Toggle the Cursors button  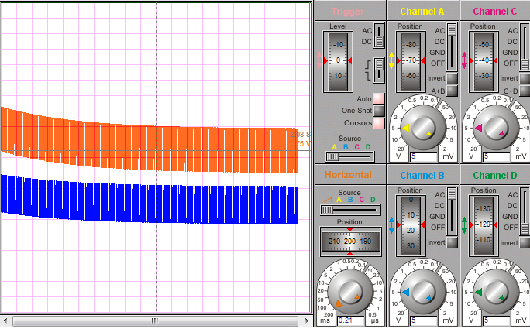[379, 123]
